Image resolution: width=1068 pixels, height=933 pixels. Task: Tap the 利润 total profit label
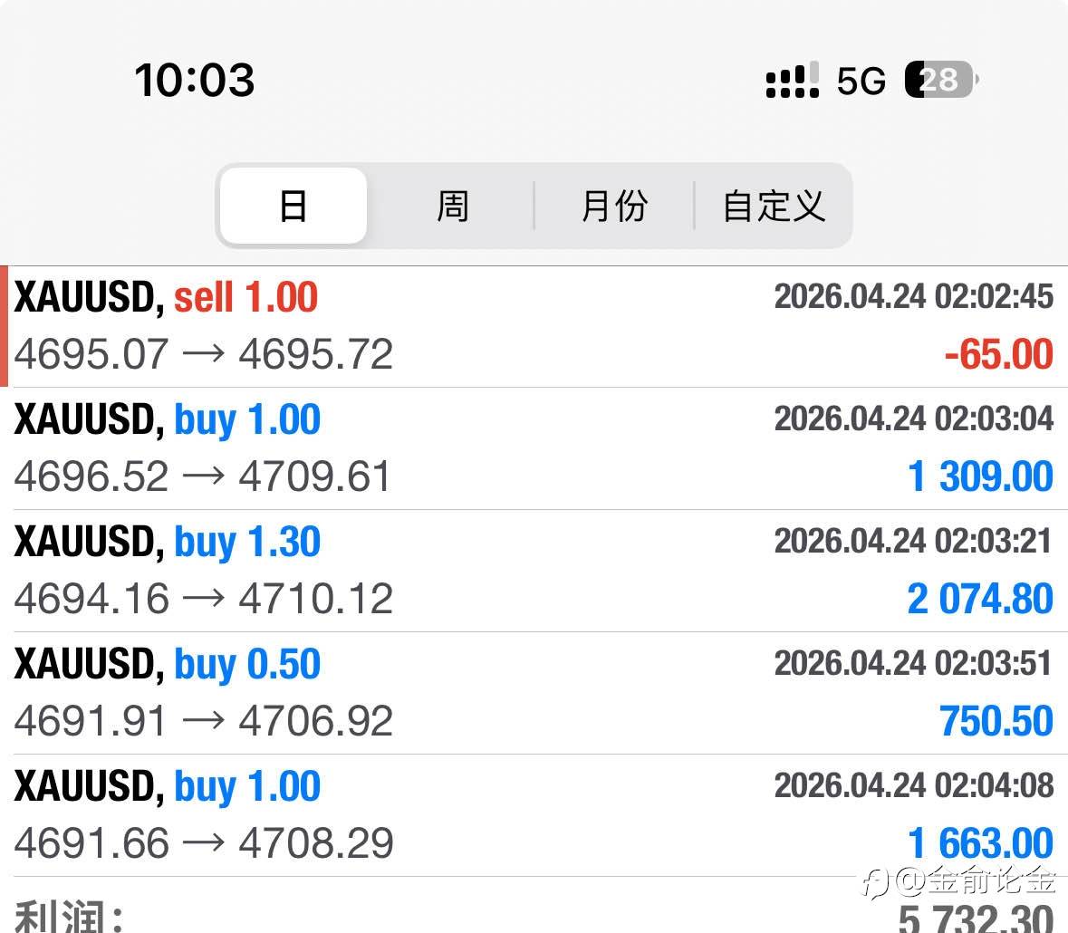(68, 917)
